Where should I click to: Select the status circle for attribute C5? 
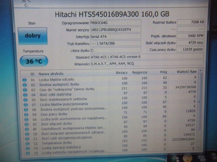[x=28, y=153]
